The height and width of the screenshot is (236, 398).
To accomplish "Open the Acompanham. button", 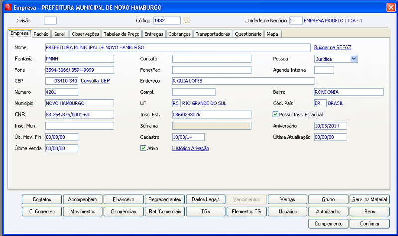I will pos(83,199).
